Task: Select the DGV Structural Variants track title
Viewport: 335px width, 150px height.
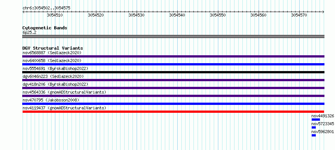Action: [53, 48]
